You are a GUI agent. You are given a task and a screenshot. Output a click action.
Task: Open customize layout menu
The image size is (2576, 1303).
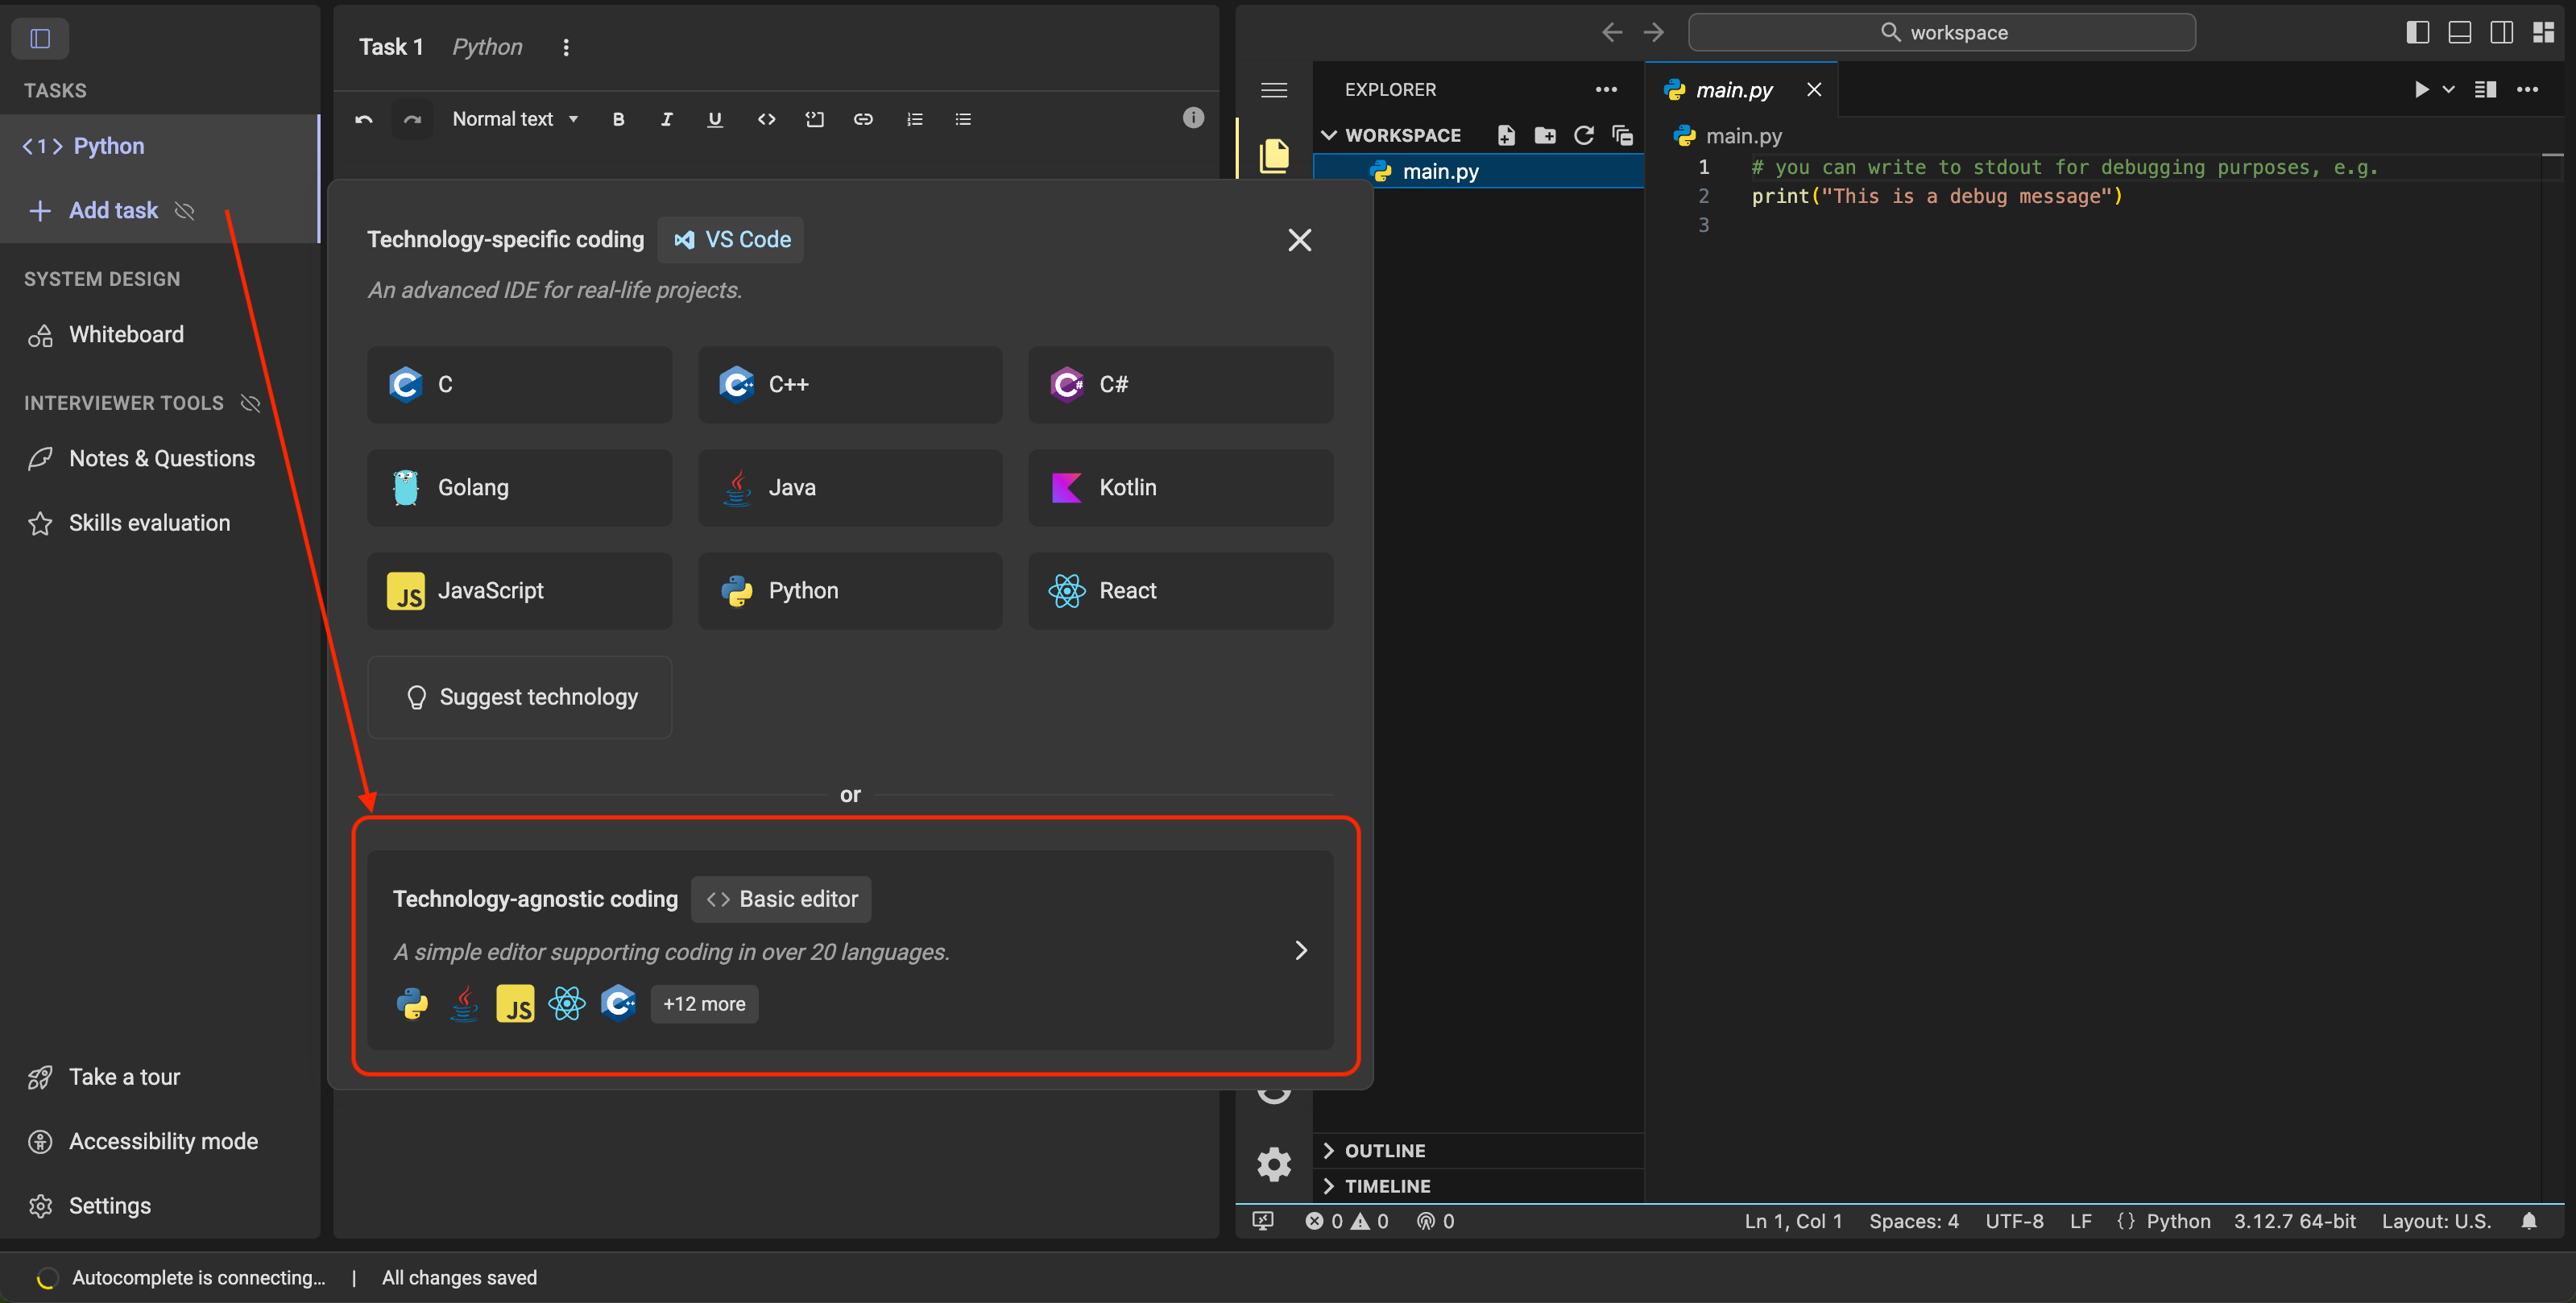click(2544, 32)
